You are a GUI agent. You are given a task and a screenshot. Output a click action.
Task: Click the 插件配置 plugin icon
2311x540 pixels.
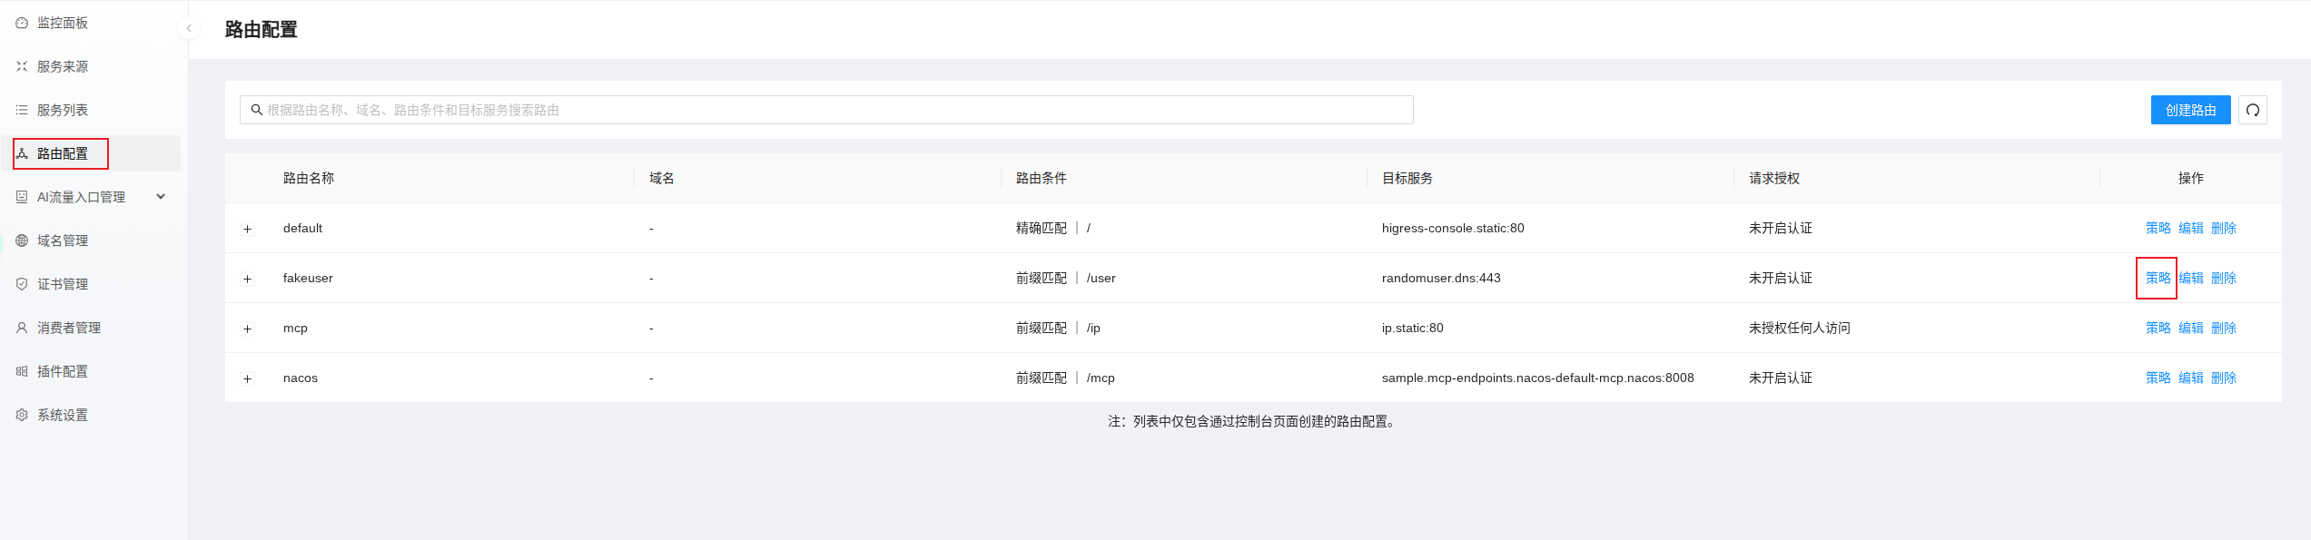(x=22, y=371)
